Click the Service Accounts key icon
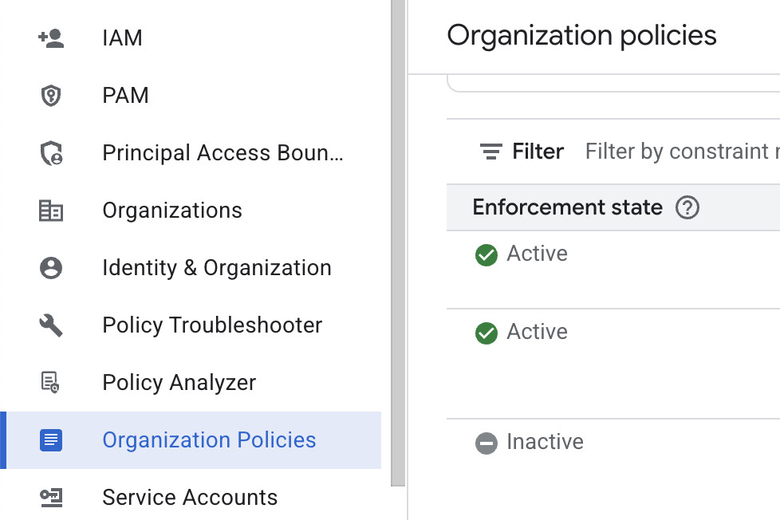This screenshot has height=520, width=780. (51, 498)
